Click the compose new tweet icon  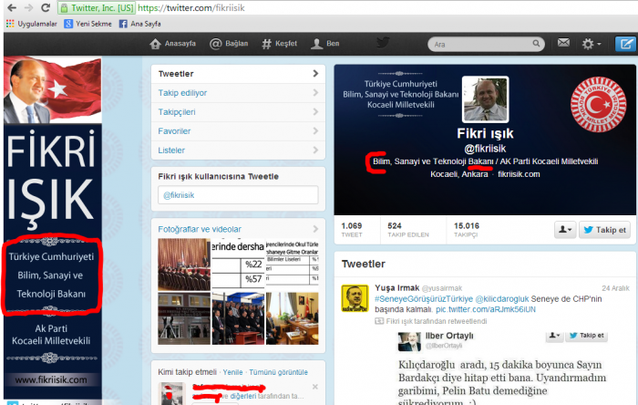(x=624, y=44)
